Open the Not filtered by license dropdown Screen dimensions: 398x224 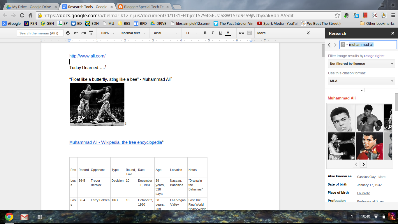[x=362, y=64]
